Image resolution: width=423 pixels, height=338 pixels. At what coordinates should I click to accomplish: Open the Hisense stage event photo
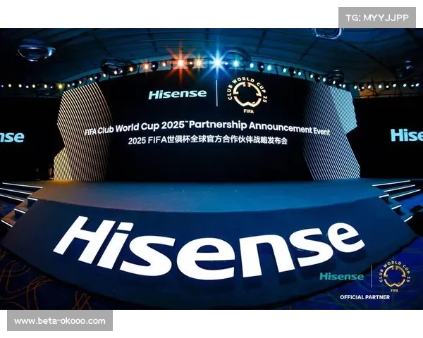[x=211, y=169]
